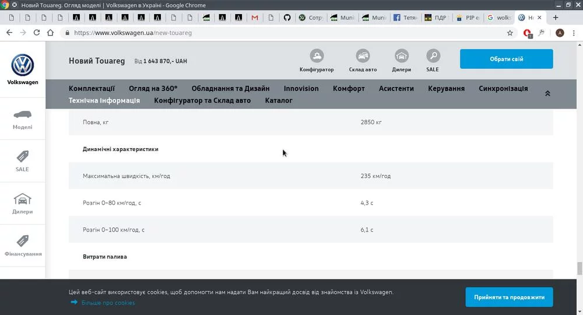Screen dimensions: 583x315
Task: Click the Розгін 0–100 км/год label
Action: (x=114, y=230)
